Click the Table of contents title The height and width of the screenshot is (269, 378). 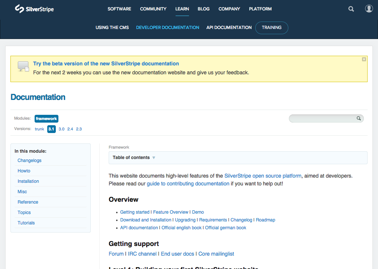coord(131,158)
